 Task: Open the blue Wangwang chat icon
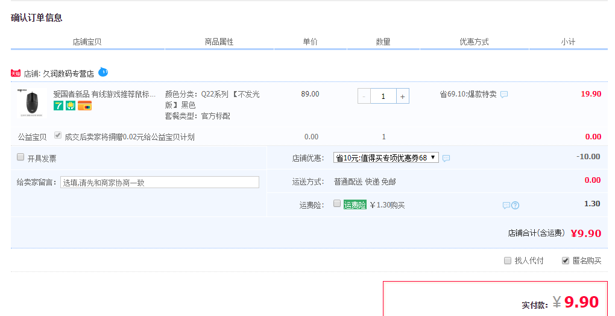tap(102, 72)
